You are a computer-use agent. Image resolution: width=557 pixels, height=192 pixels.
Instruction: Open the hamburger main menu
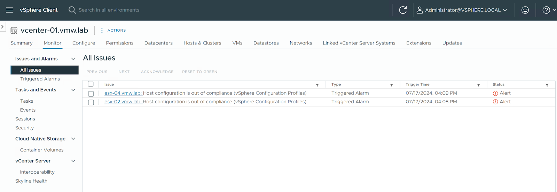coord(9,10)
